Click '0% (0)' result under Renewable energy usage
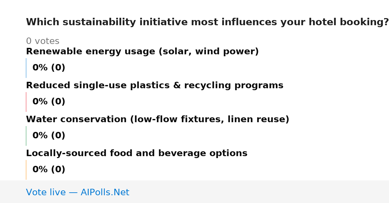The image size is (389, 203). [x=49, y=68]
